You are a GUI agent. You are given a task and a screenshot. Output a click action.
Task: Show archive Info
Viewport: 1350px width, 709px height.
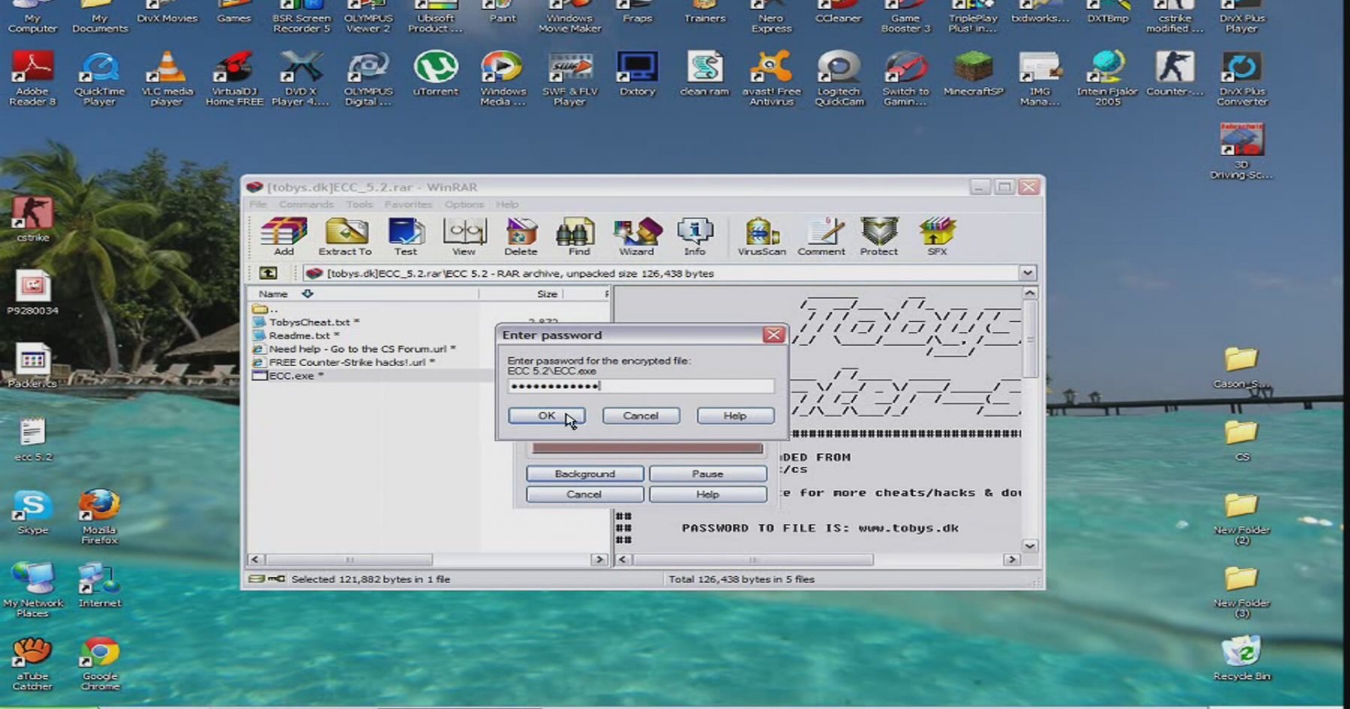pos(694,237)
